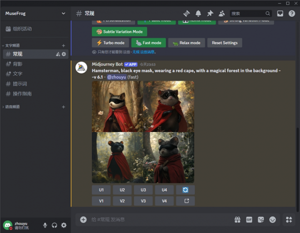The width and height of the screenshot is (300, 233).
Task: Open the sticker picker icon
Action: click(x=261, y=220)
